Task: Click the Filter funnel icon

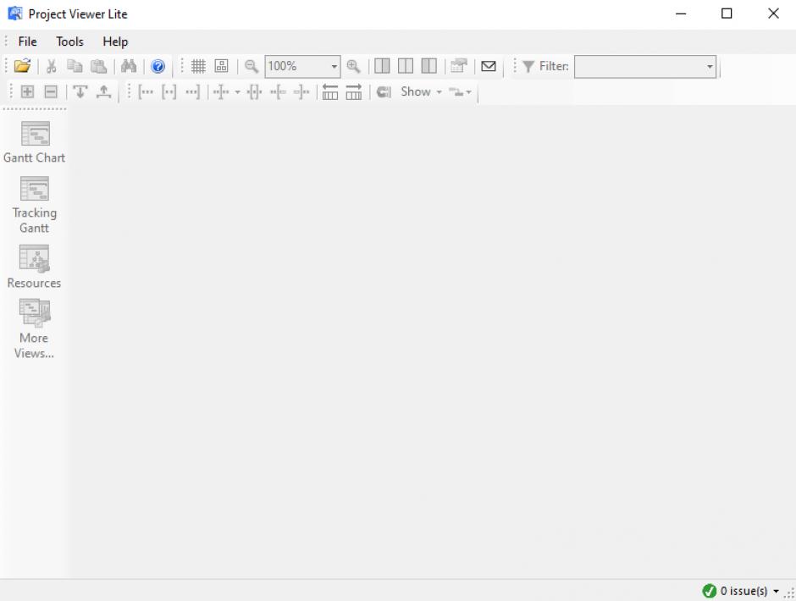Action: [x=528, y=66]
